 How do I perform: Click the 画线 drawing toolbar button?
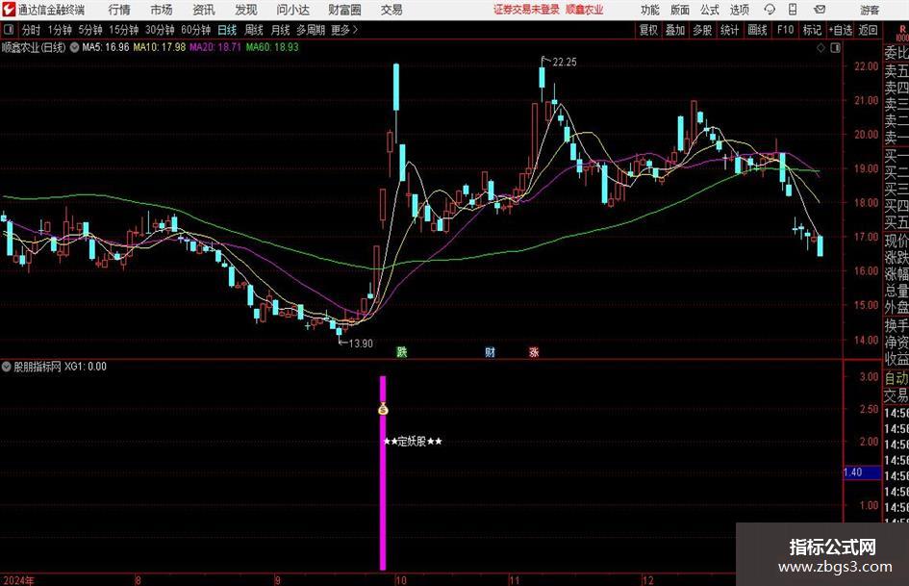pyautogui.click(x=758, y=30)
